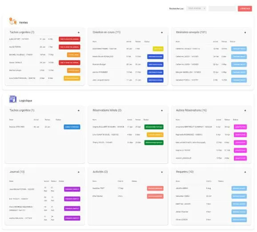Click the status button for Olivier LOISON request
The image size is (257, 232).
coord(239,220)
